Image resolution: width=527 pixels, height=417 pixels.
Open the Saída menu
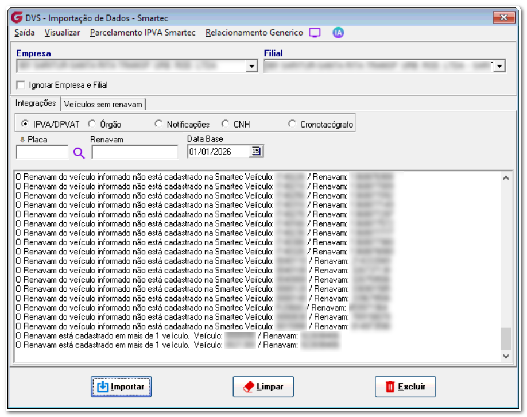click(25, 33)
